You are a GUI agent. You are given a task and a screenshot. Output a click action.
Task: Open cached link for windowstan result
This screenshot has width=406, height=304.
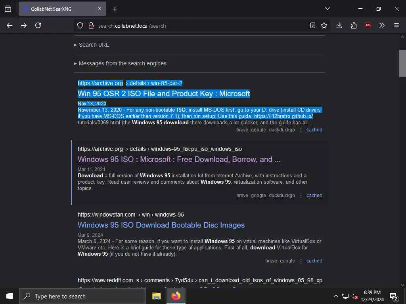[x=314, y=261]
